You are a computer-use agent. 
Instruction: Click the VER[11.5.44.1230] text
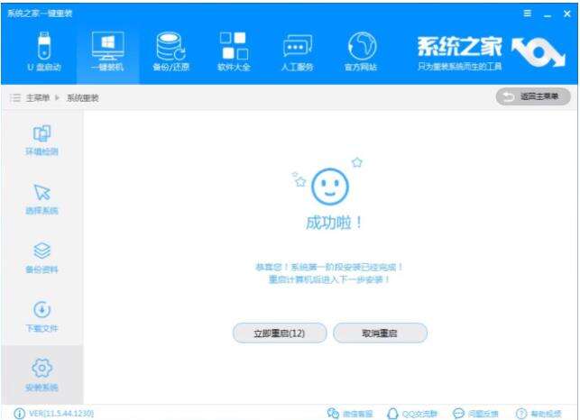(61, 414)
